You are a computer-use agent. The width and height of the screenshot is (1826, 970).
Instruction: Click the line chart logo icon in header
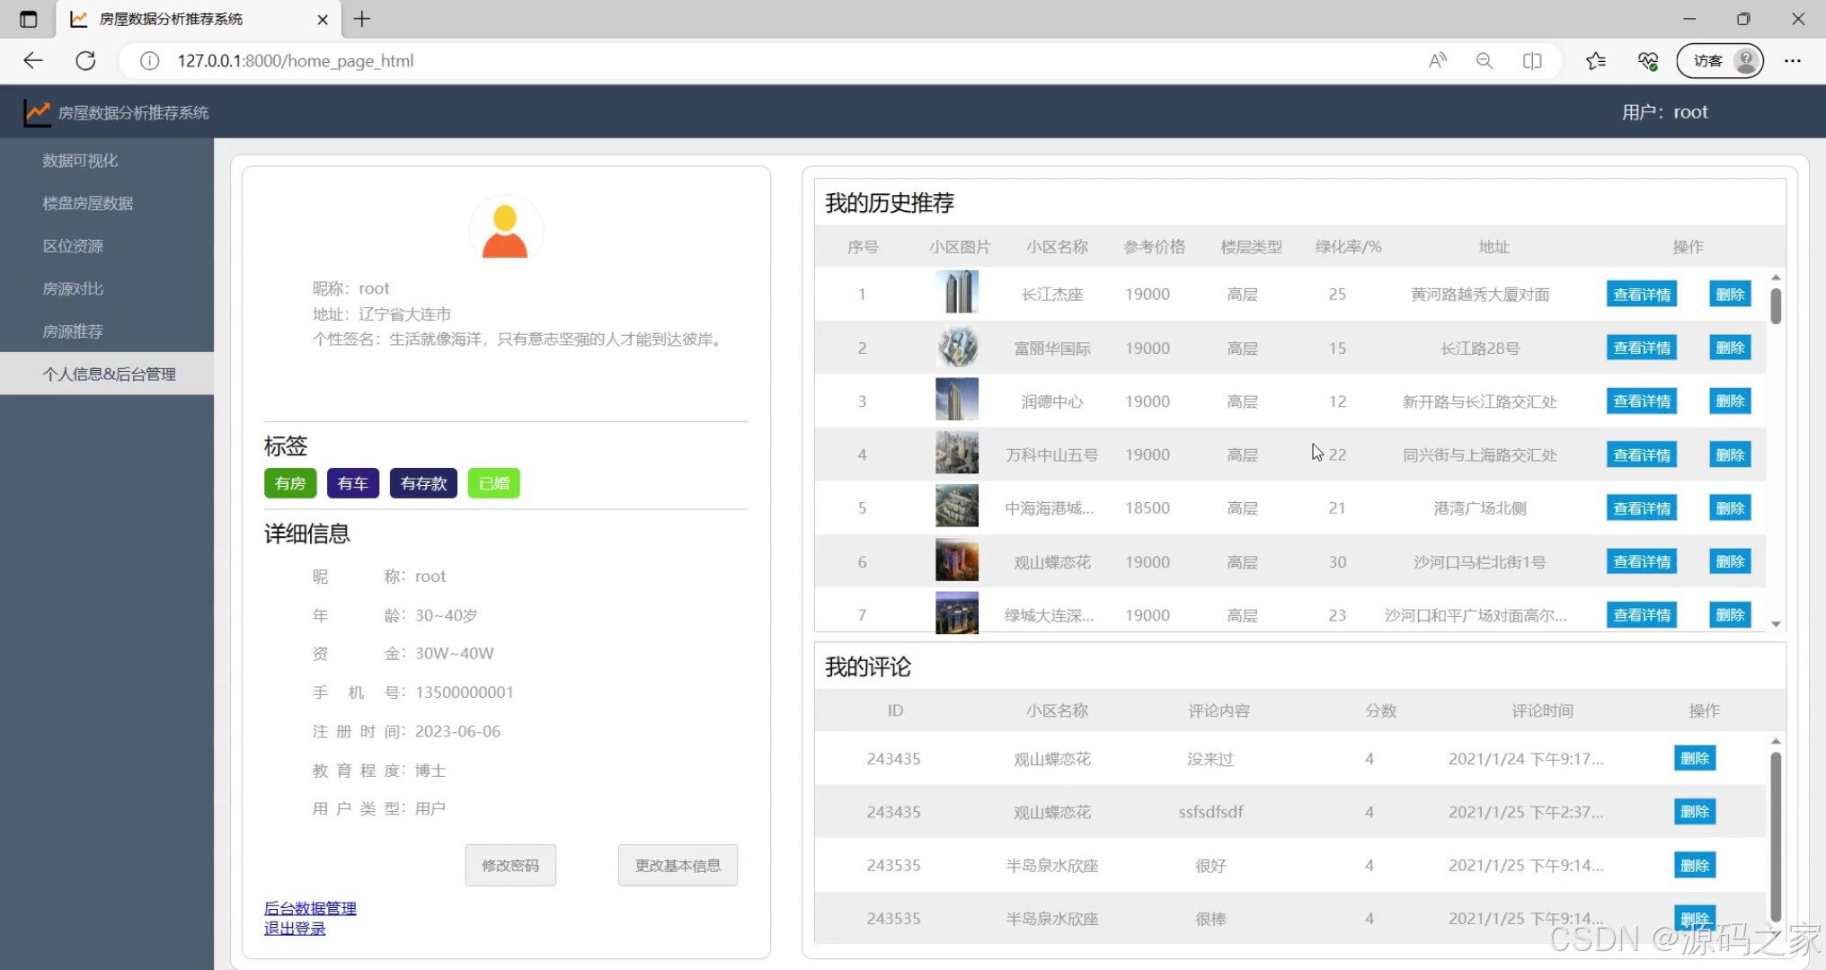click(x=37, y=111)
